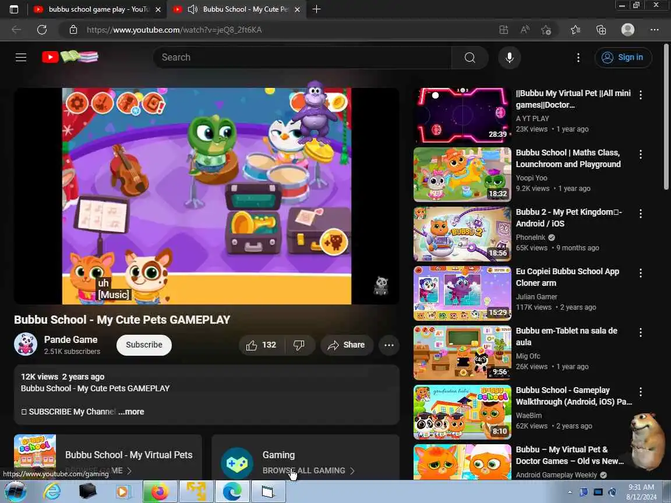Play the 9:56 Bubbu em-Tablet thumbnail

[x=462, y=353]
